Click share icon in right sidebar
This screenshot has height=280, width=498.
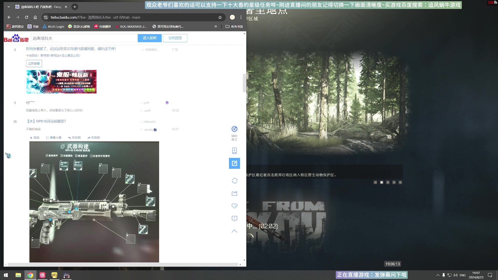(234, 193)
